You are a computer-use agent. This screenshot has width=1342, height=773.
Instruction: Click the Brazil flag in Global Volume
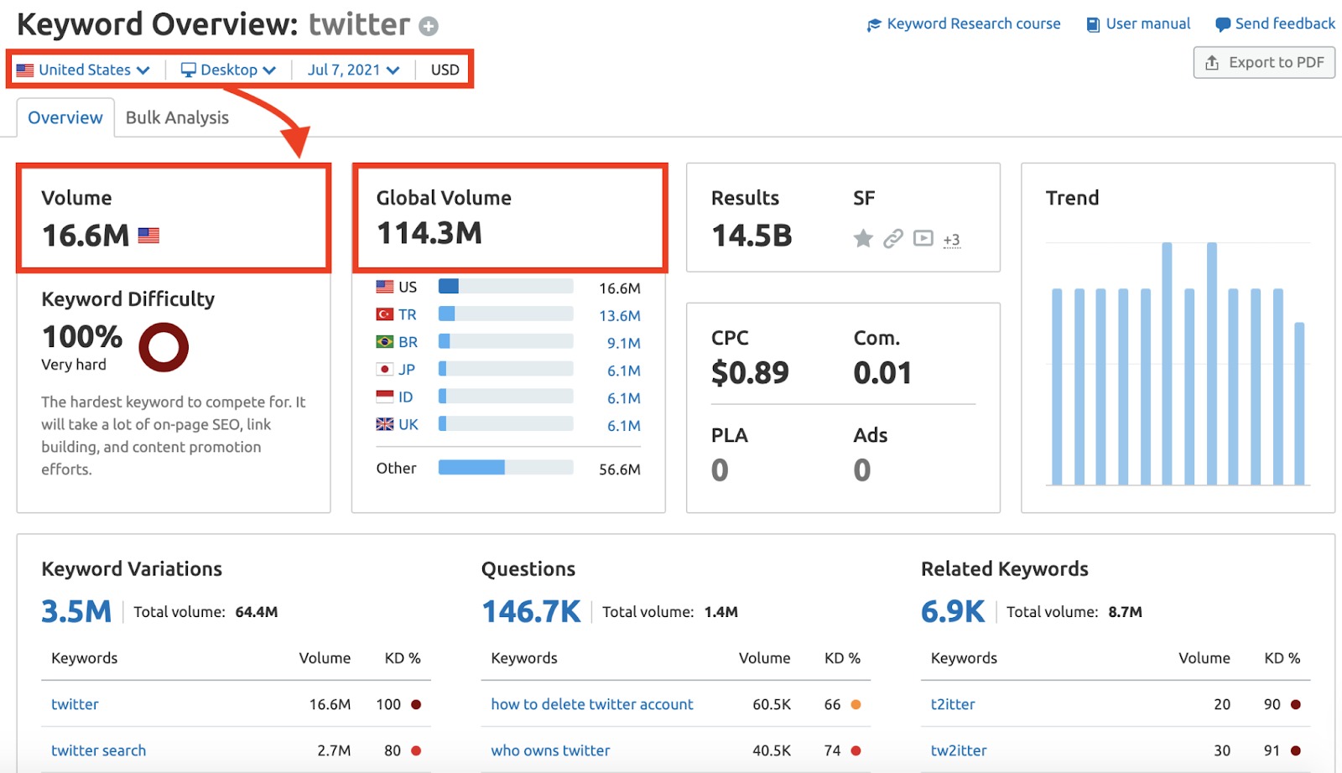385,342
